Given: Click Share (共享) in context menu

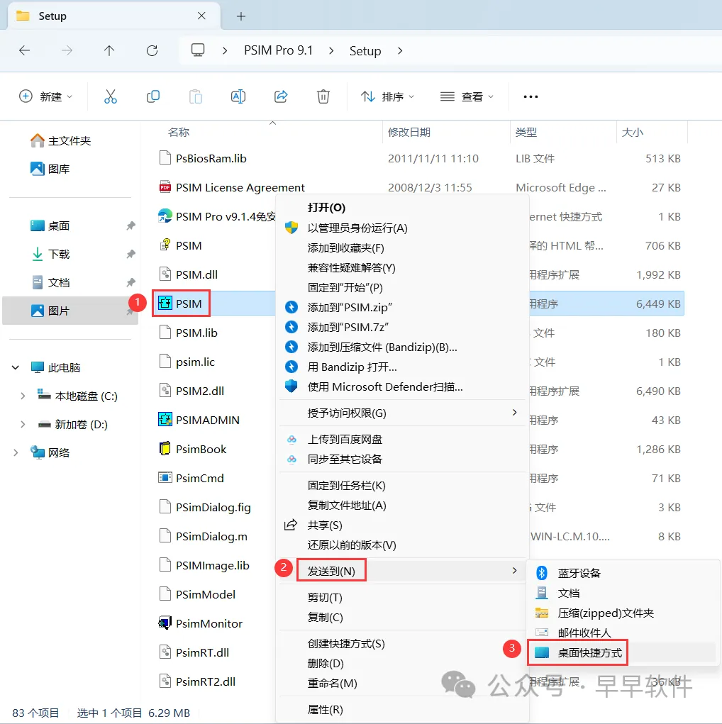Looking at the screenshot, I should coord(402,525).
